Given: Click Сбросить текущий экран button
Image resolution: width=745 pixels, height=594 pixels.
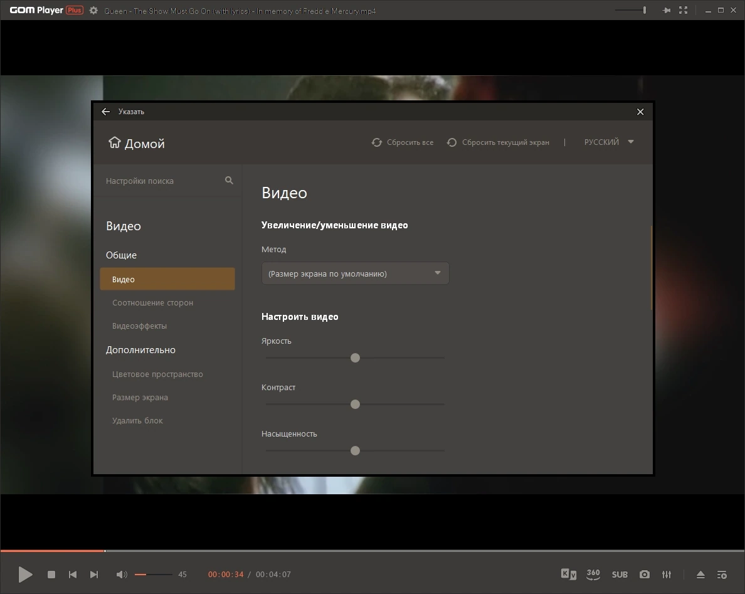Looking at the screenshot, I should coord(498,142).
